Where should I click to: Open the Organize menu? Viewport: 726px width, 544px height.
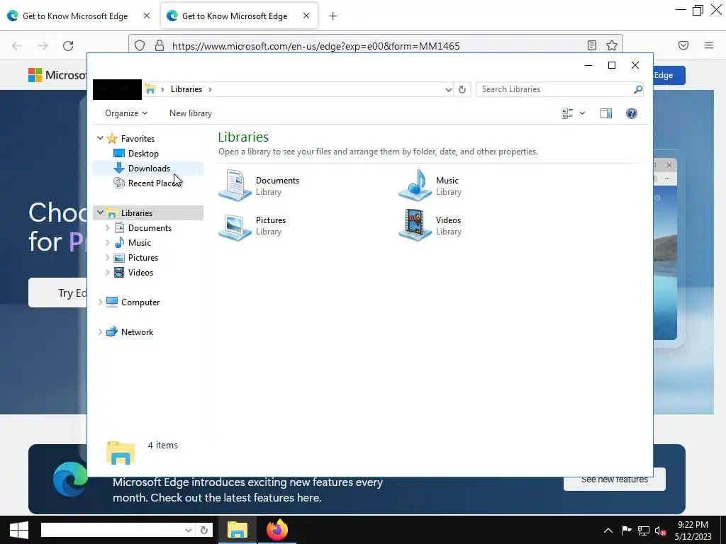(x=126, y=113)
